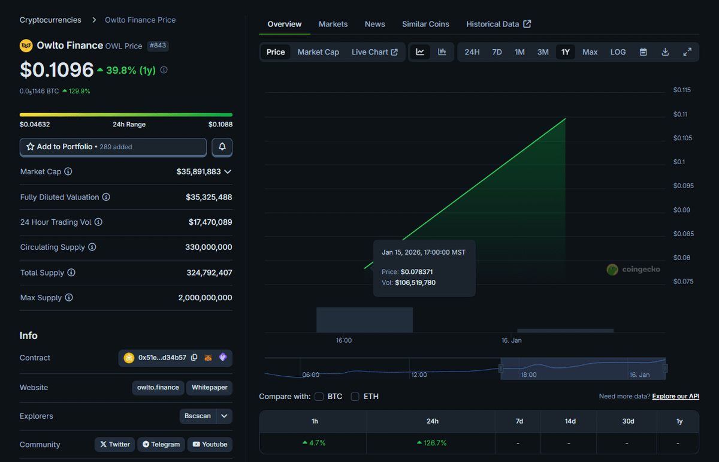
Task: Expand the Market Cap chevron
Action: coord(228,171)
